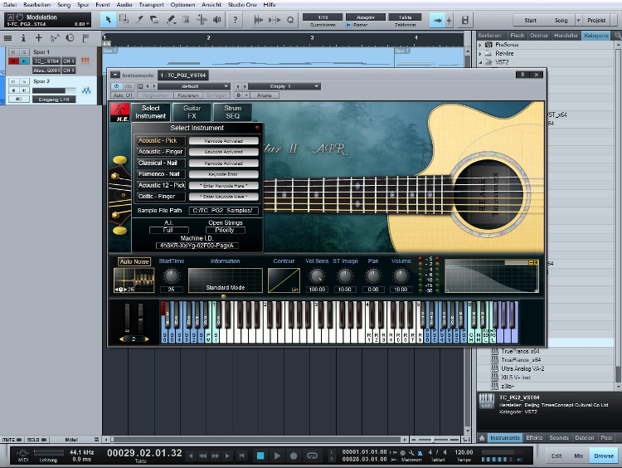The width and height of the screenshot is (622, 468).
Task: Select the Bend tool
Action: pos(202,19)
